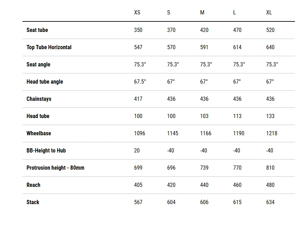Select the XS chainstays value 417

coord(138,99)
